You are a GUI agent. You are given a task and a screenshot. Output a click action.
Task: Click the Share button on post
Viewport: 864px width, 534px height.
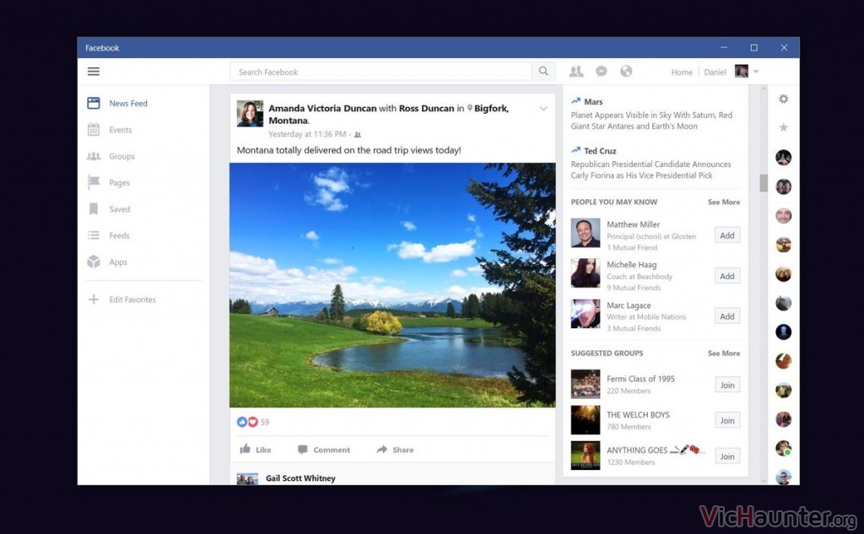click(395, 450)
